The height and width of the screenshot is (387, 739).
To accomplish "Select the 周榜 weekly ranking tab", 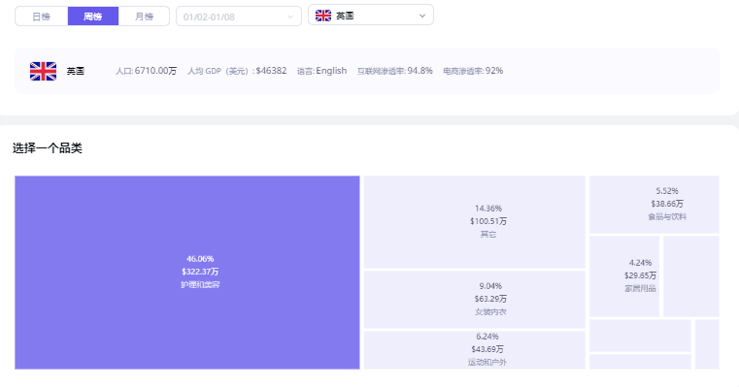I will tap(93, 16).
